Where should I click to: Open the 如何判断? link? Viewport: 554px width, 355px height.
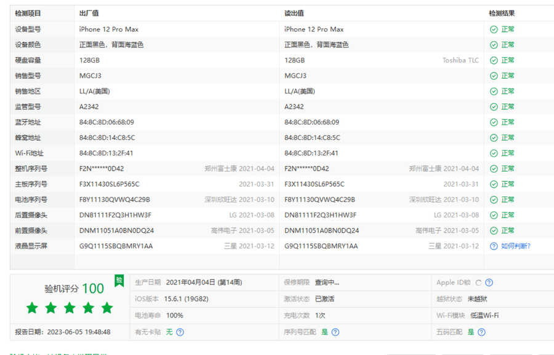515,246
